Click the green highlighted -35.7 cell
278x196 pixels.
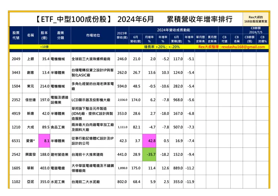click(149, 154)
